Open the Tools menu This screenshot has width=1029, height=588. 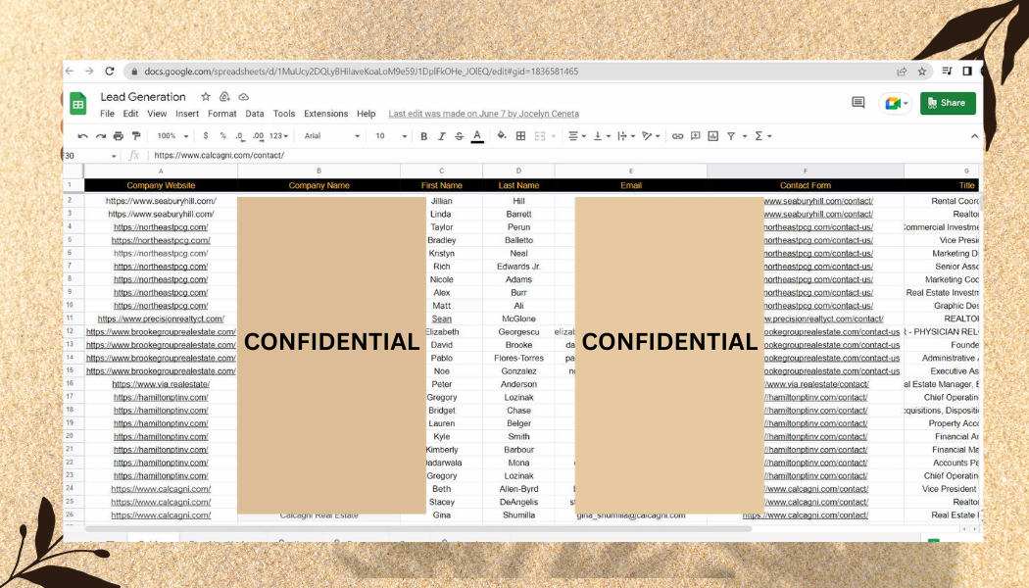click(x=284, y=114)
